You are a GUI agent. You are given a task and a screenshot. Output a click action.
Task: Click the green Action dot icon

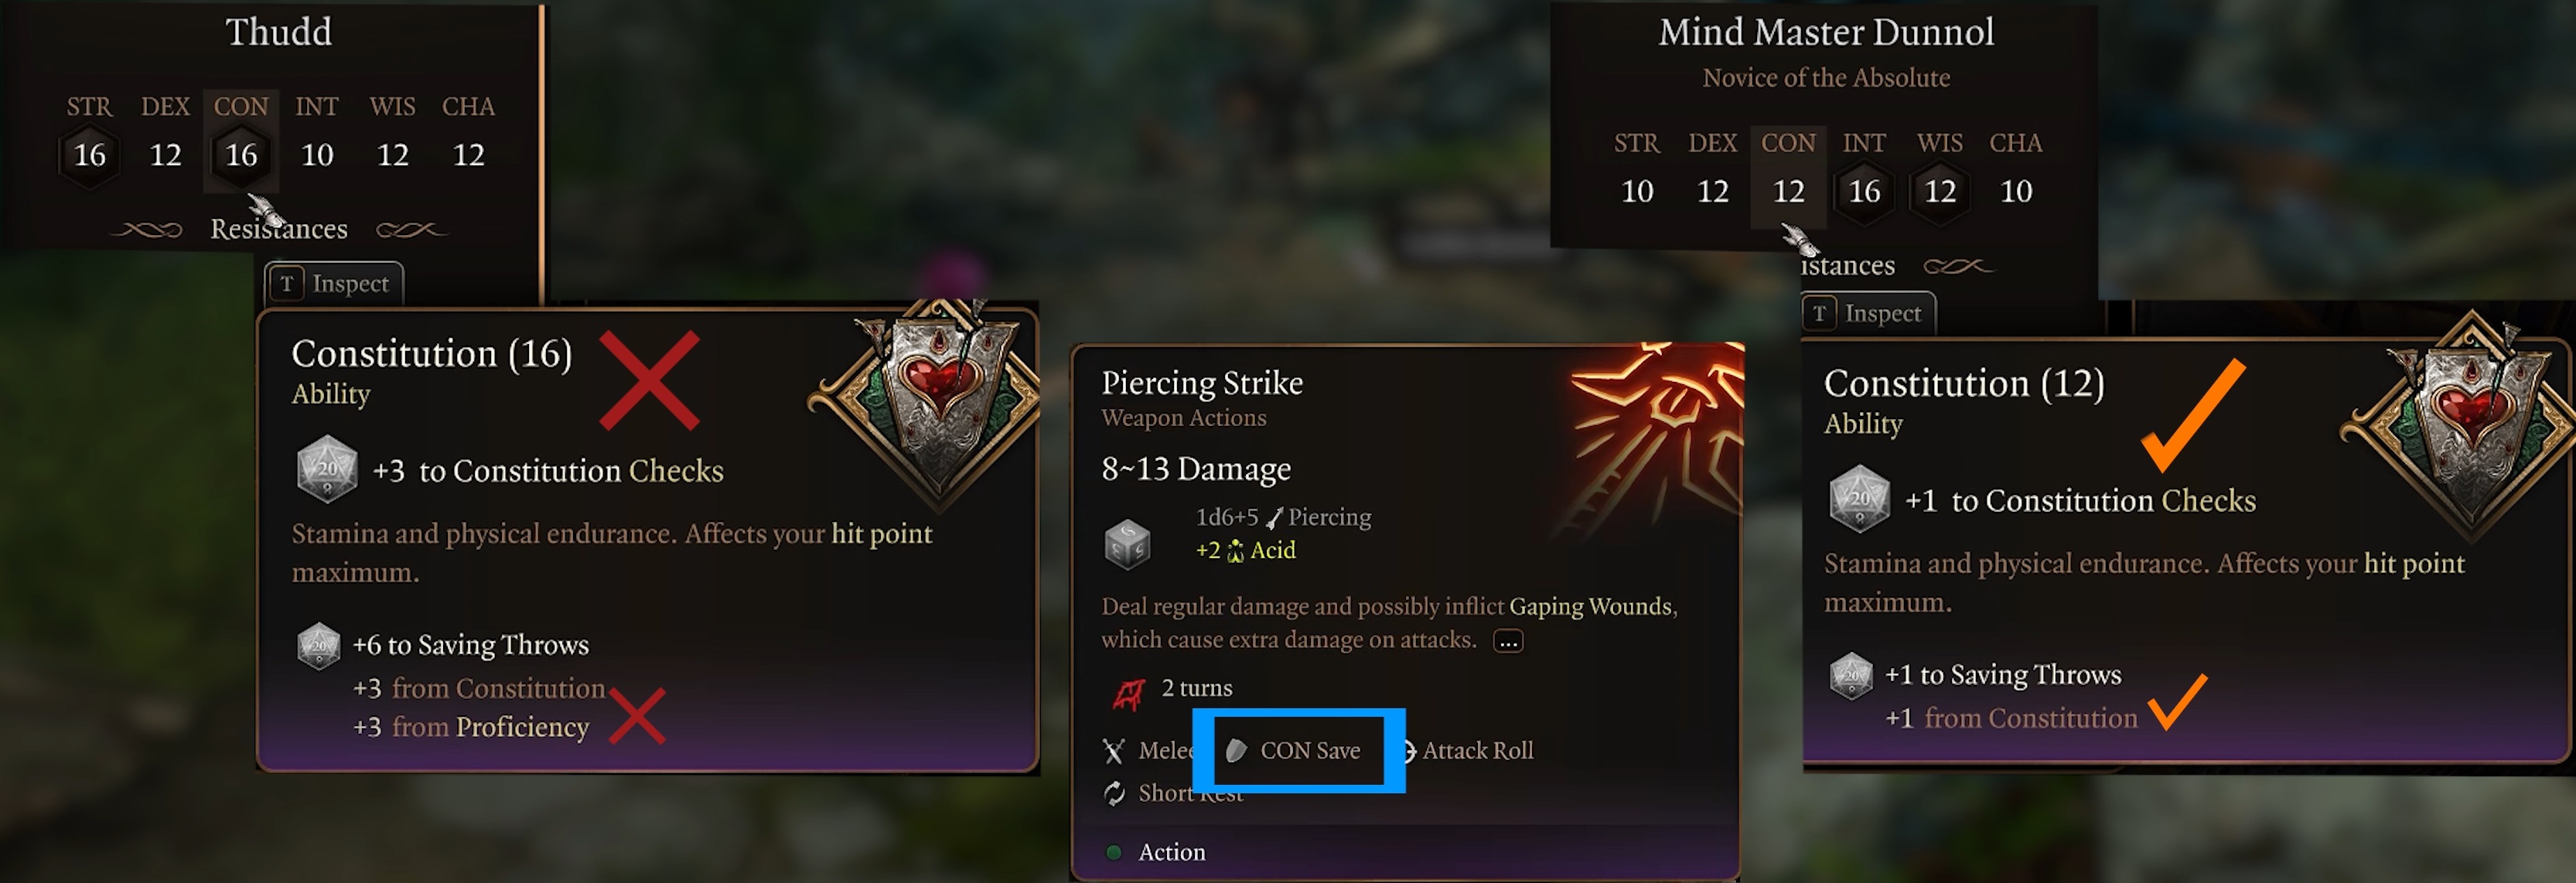pyautogui.click(x=1113, y=852)
